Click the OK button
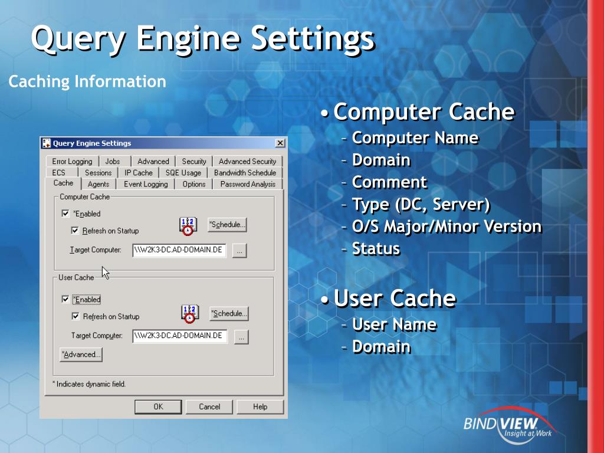 pyautogui.click(x=158, y=407)
